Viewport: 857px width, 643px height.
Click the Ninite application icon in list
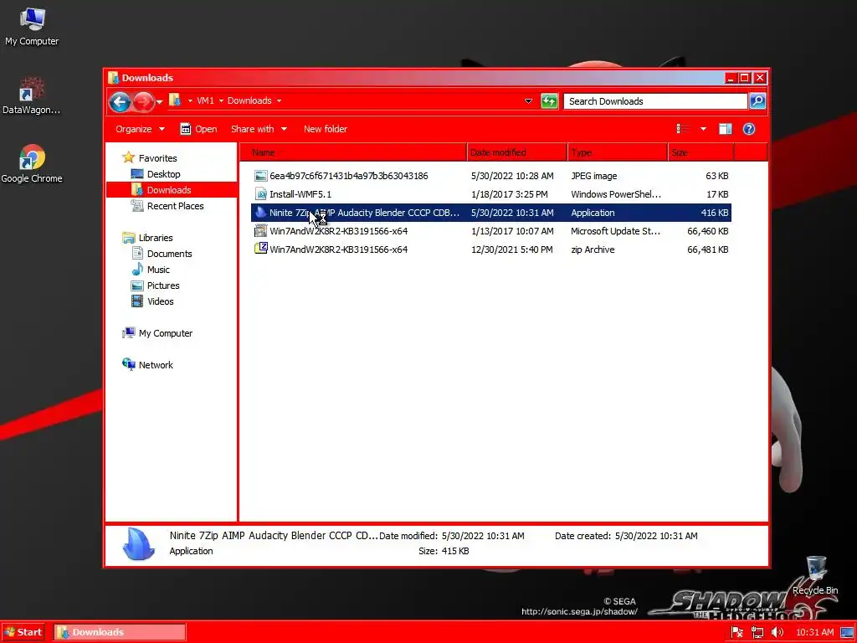click(x=261, y=213)
